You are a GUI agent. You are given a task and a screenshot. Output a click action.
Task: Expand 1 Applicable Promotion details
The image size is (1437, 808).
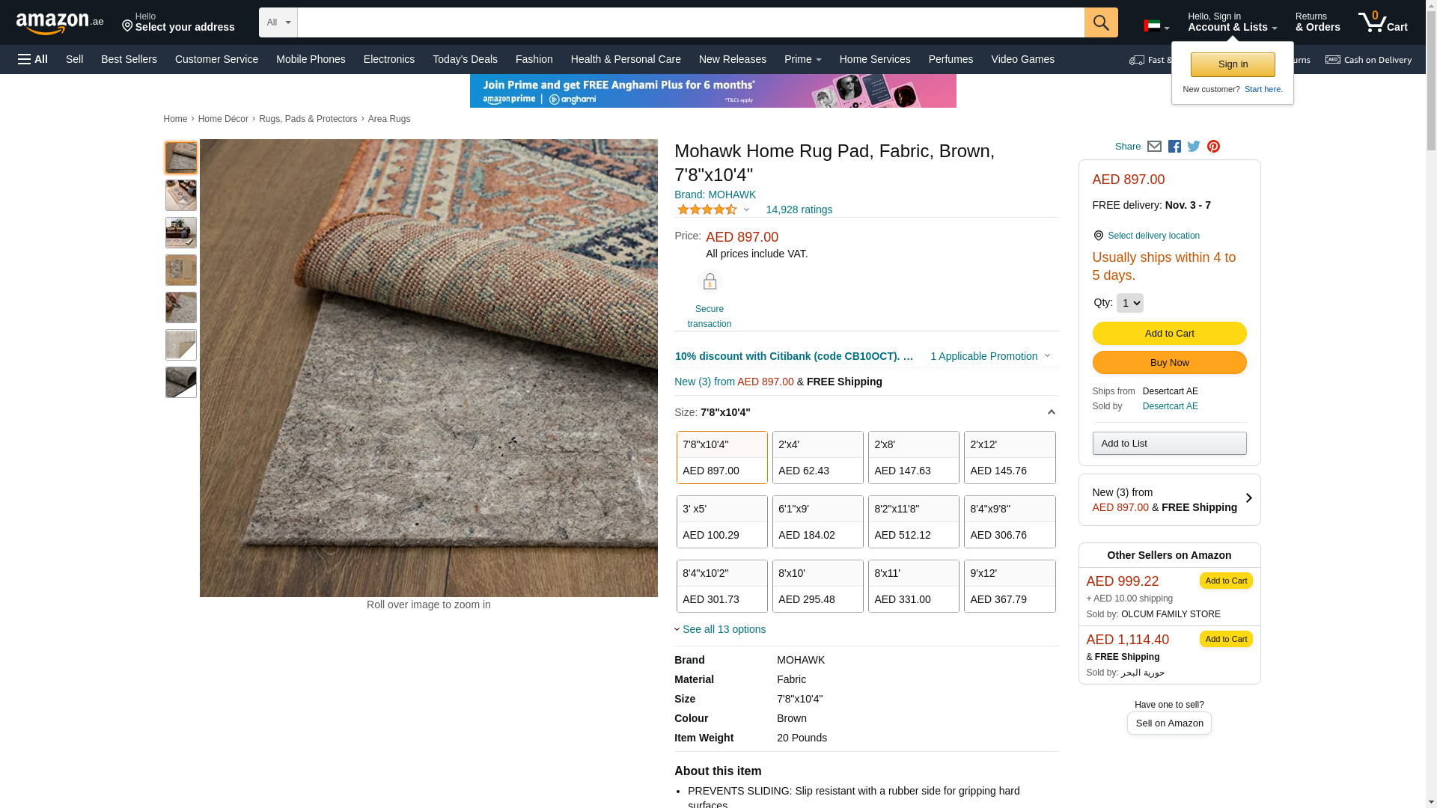coord(989,356)
